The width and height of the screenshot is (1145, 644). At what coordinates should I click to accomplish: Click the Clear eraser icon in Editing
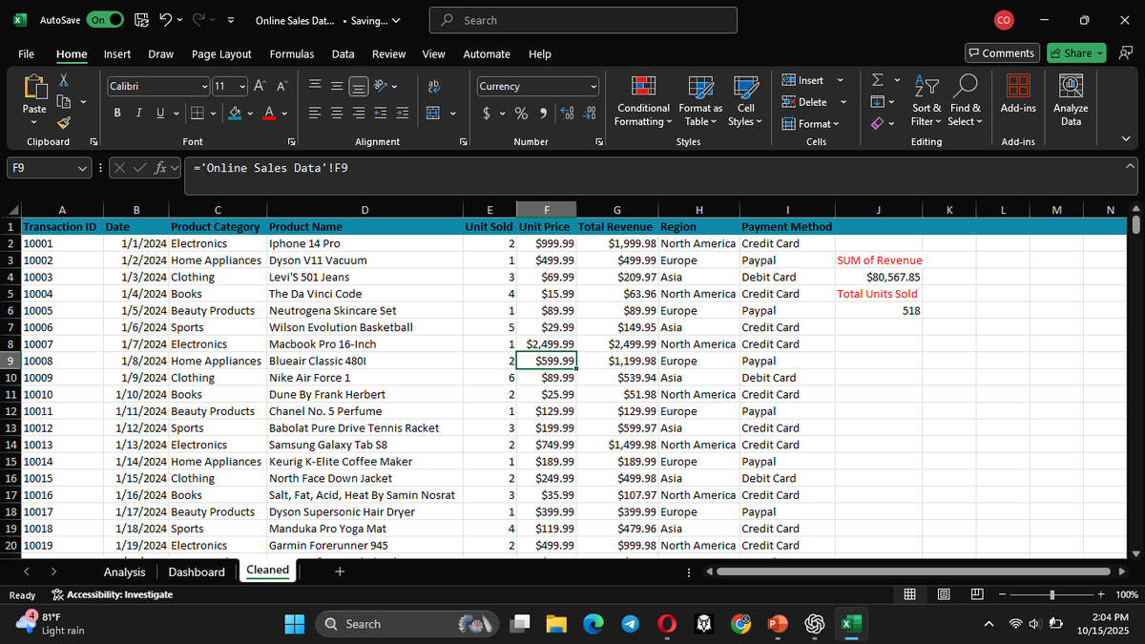click(879, 123)
